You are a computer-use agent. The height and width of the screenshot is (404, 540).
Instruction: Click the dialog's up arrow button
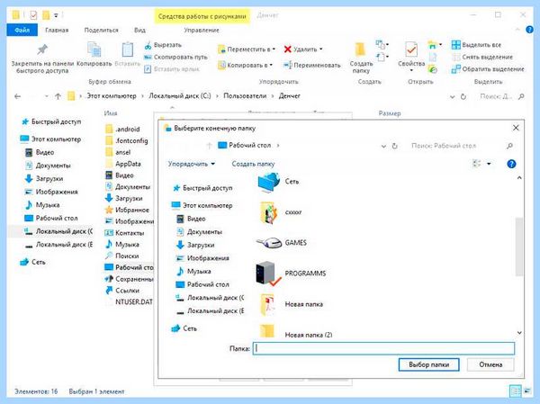pos(209,146)
